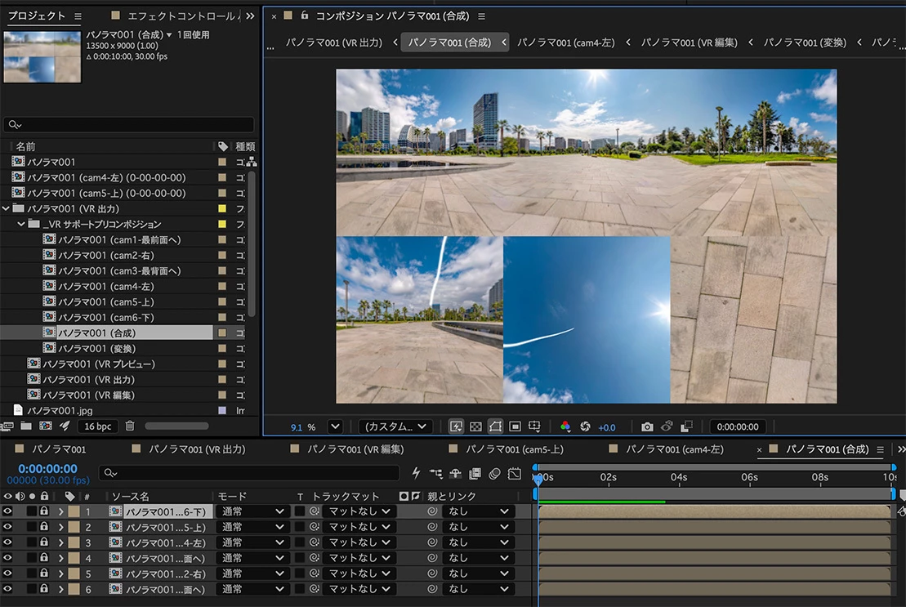The image size is (906, 607).
Task: Click the timeline motion blur icon
Action: 494,474
